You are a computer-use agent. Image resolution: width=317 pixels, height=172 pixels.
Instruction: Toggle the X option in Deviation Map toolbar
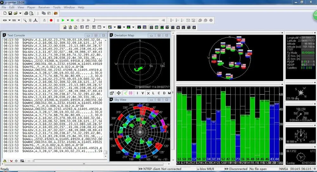(148, 93)
